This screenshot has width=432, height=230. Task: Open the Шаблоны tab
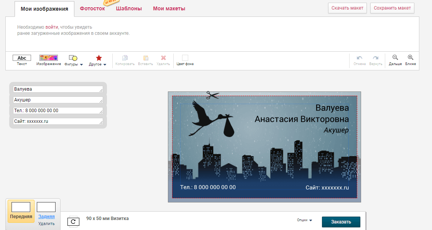point(129,8)
